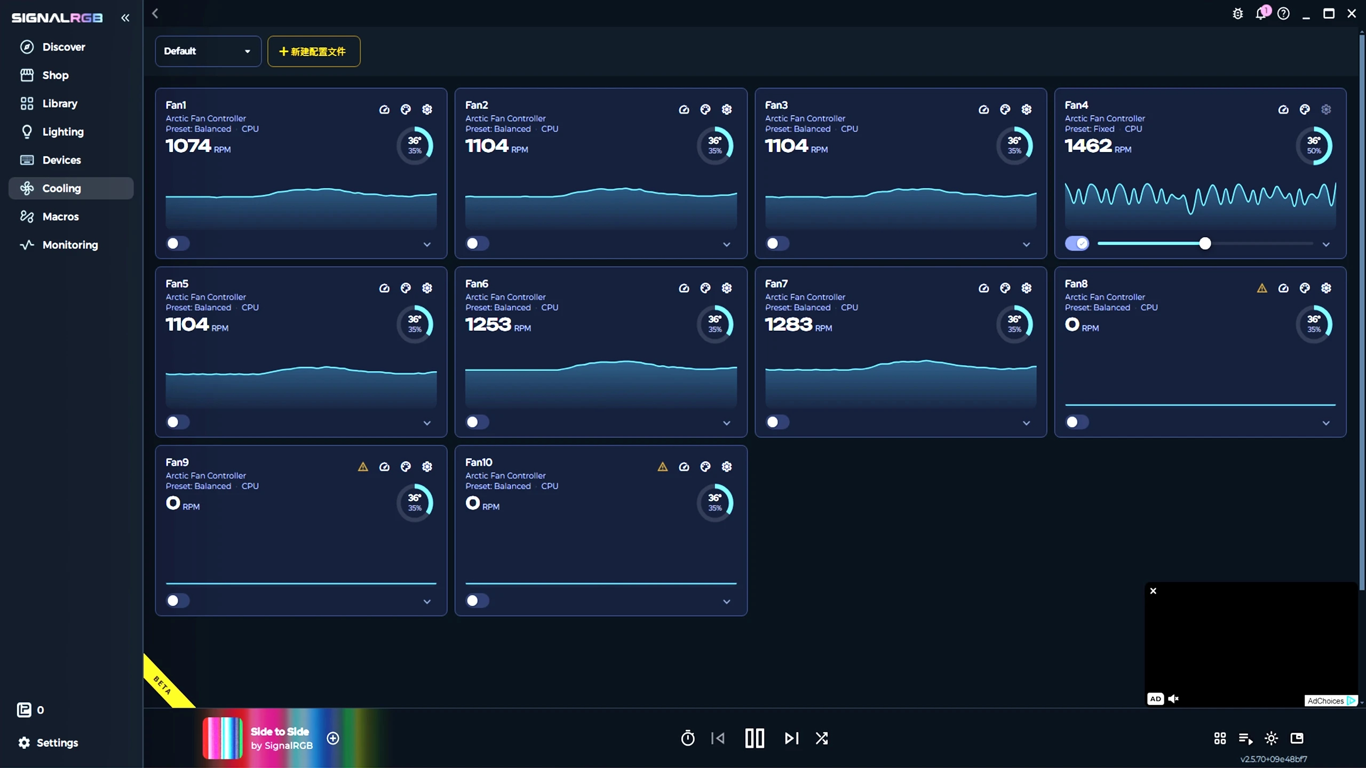The width and height of the screenshot is (1366, 768).
Task: Open Fan5 settings gear icon
Action: pyautogui.click(x=427, y=288)
